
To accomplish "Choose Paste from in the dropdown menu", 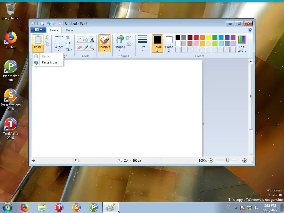I will pos(48,62).
